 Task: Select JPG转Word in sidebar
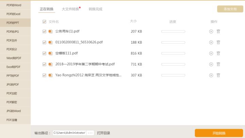tap(15, 111)
